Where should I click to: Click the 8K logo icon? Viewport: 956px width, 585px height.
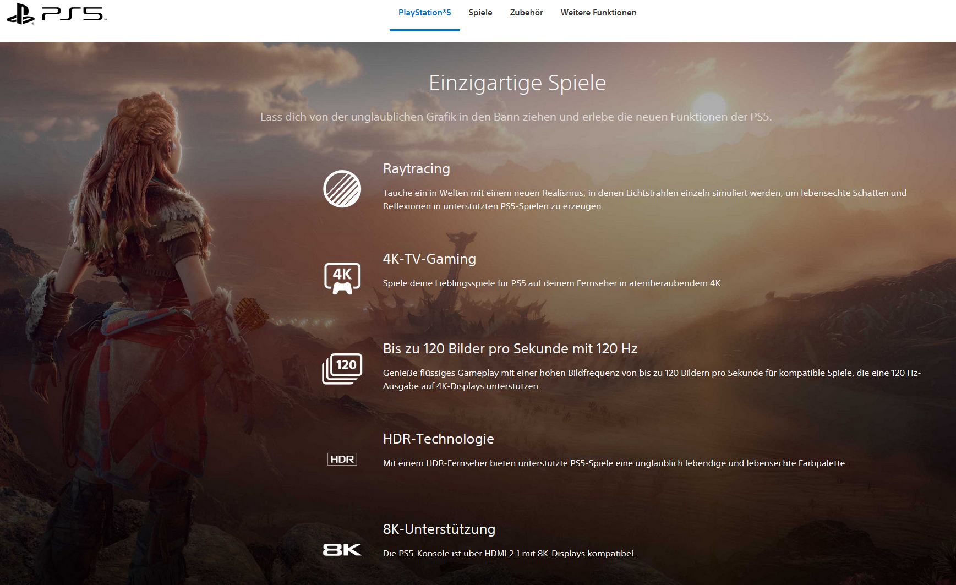[x=342, y=549]
